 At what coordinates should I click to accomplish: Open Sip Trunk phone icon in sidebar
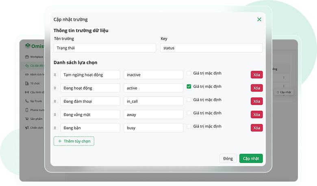tap(27, 101)
